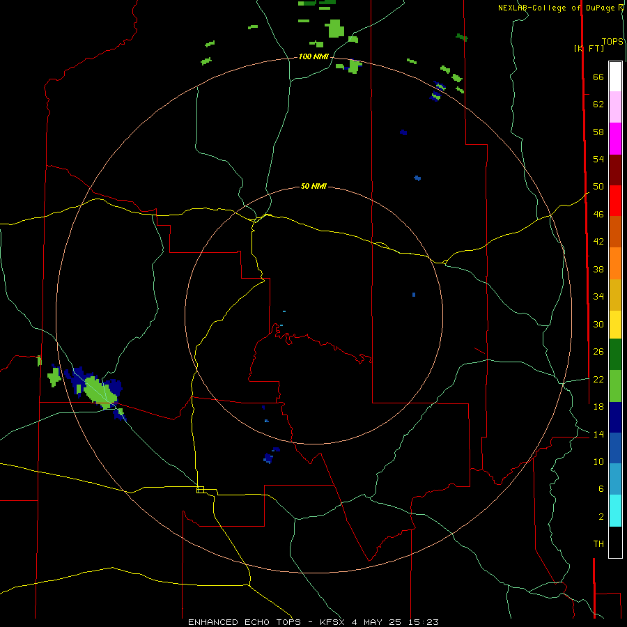
Task: Click the "KFSX" radar site identifier
Action: pyautogui.click(x=333, y=622)
